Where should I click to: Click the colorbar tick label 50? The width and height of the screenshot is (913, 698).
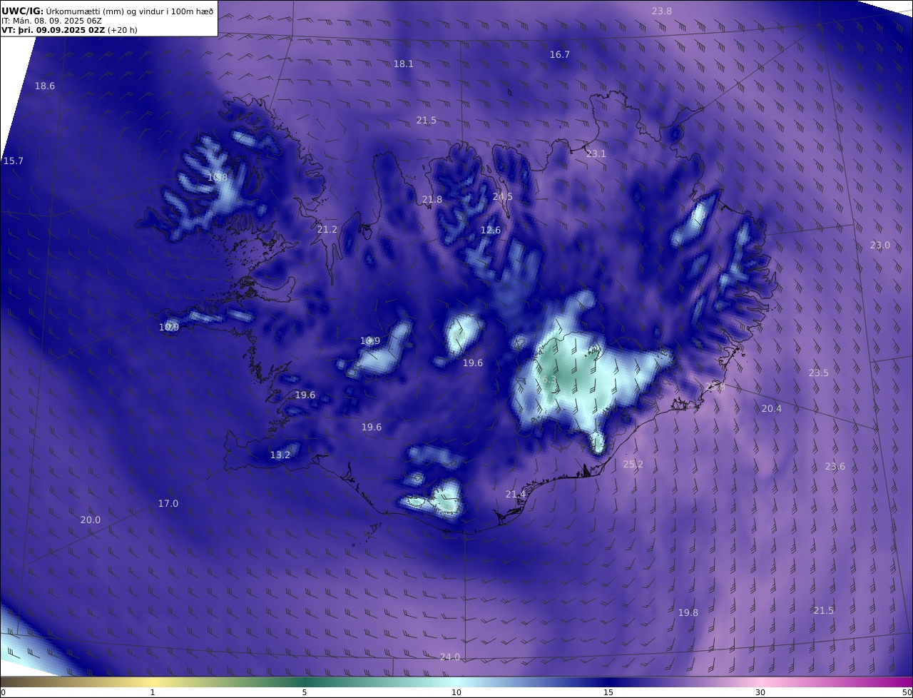pos(907,692)
